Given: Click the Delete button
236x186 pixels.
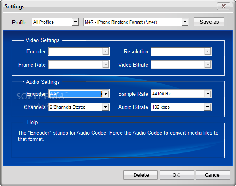Looking at the screenshot, I should [141, 175].
